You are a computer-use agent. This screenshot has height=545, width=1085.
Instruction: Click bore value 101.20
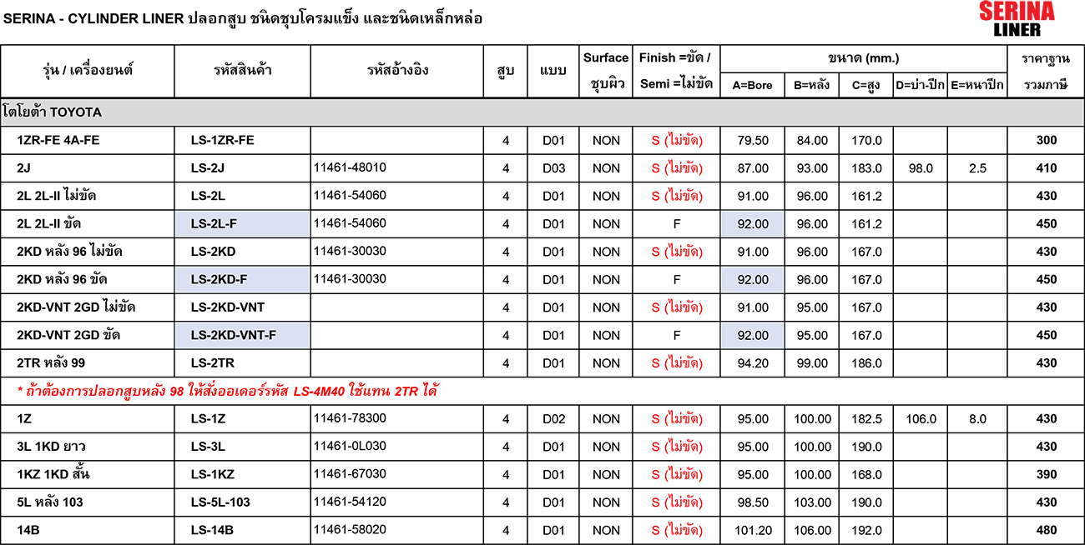coord(753,531)
